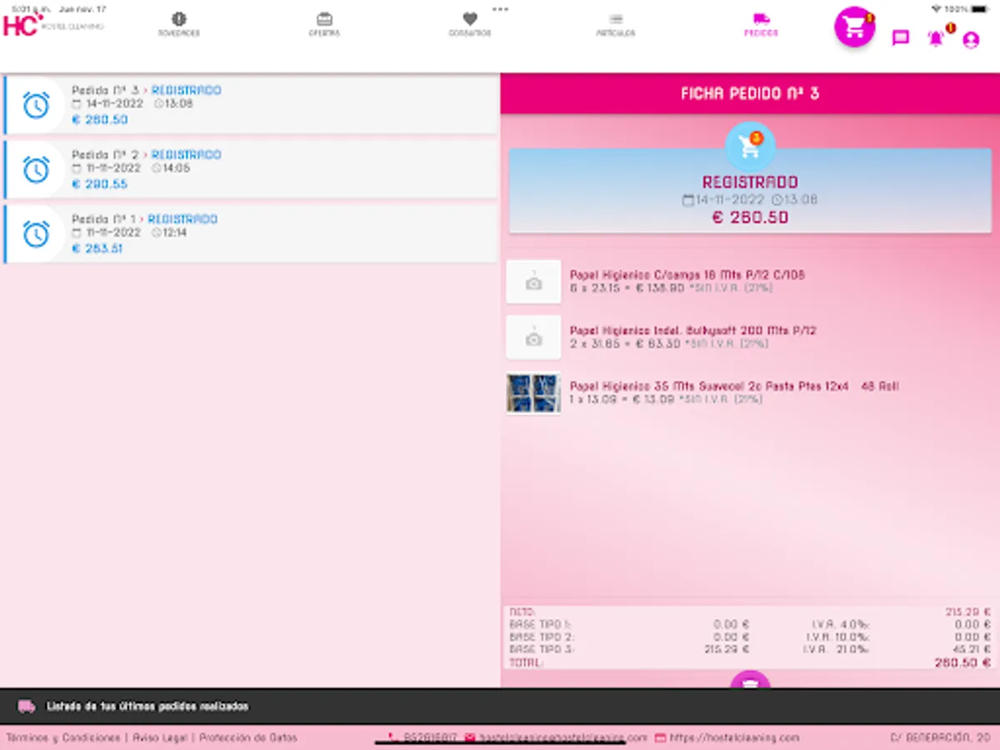Select Pedido nº 3 from the list

[251, 105]
